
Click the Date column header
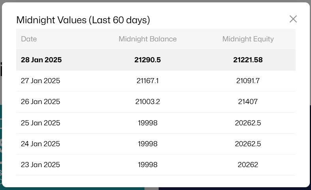point(29,39)
